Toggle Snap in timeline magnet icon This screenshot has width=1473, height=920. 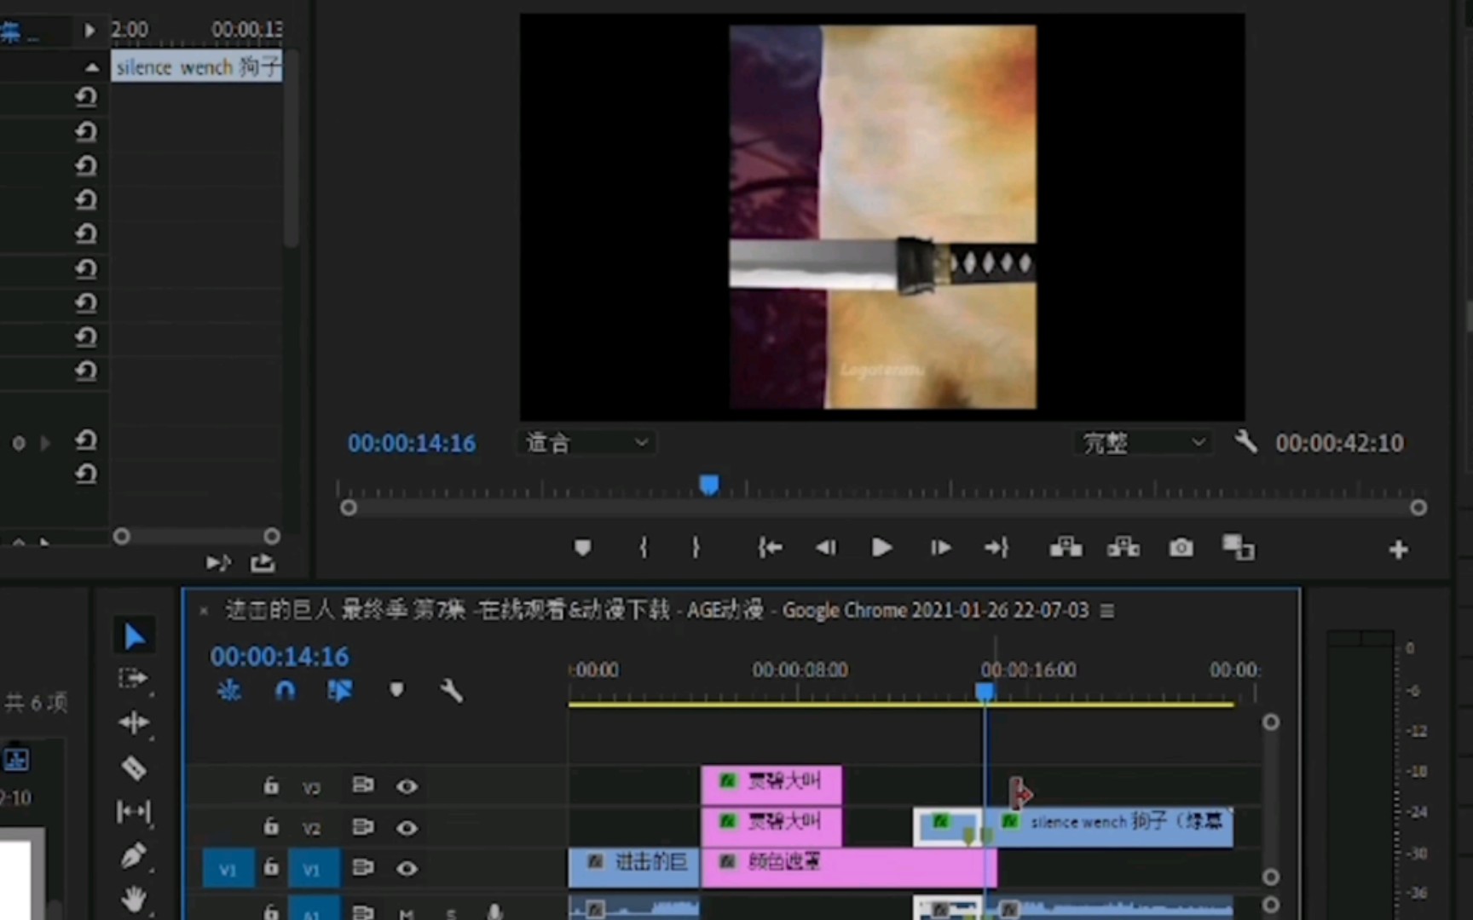tap(286, 690)
